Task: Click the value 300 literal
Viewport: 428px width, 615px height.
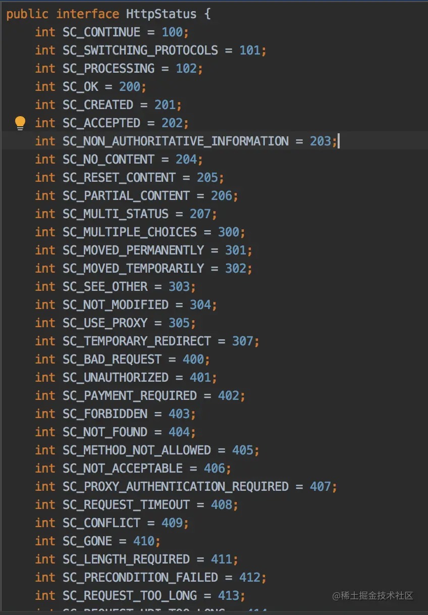Action: tap(229, 232)
